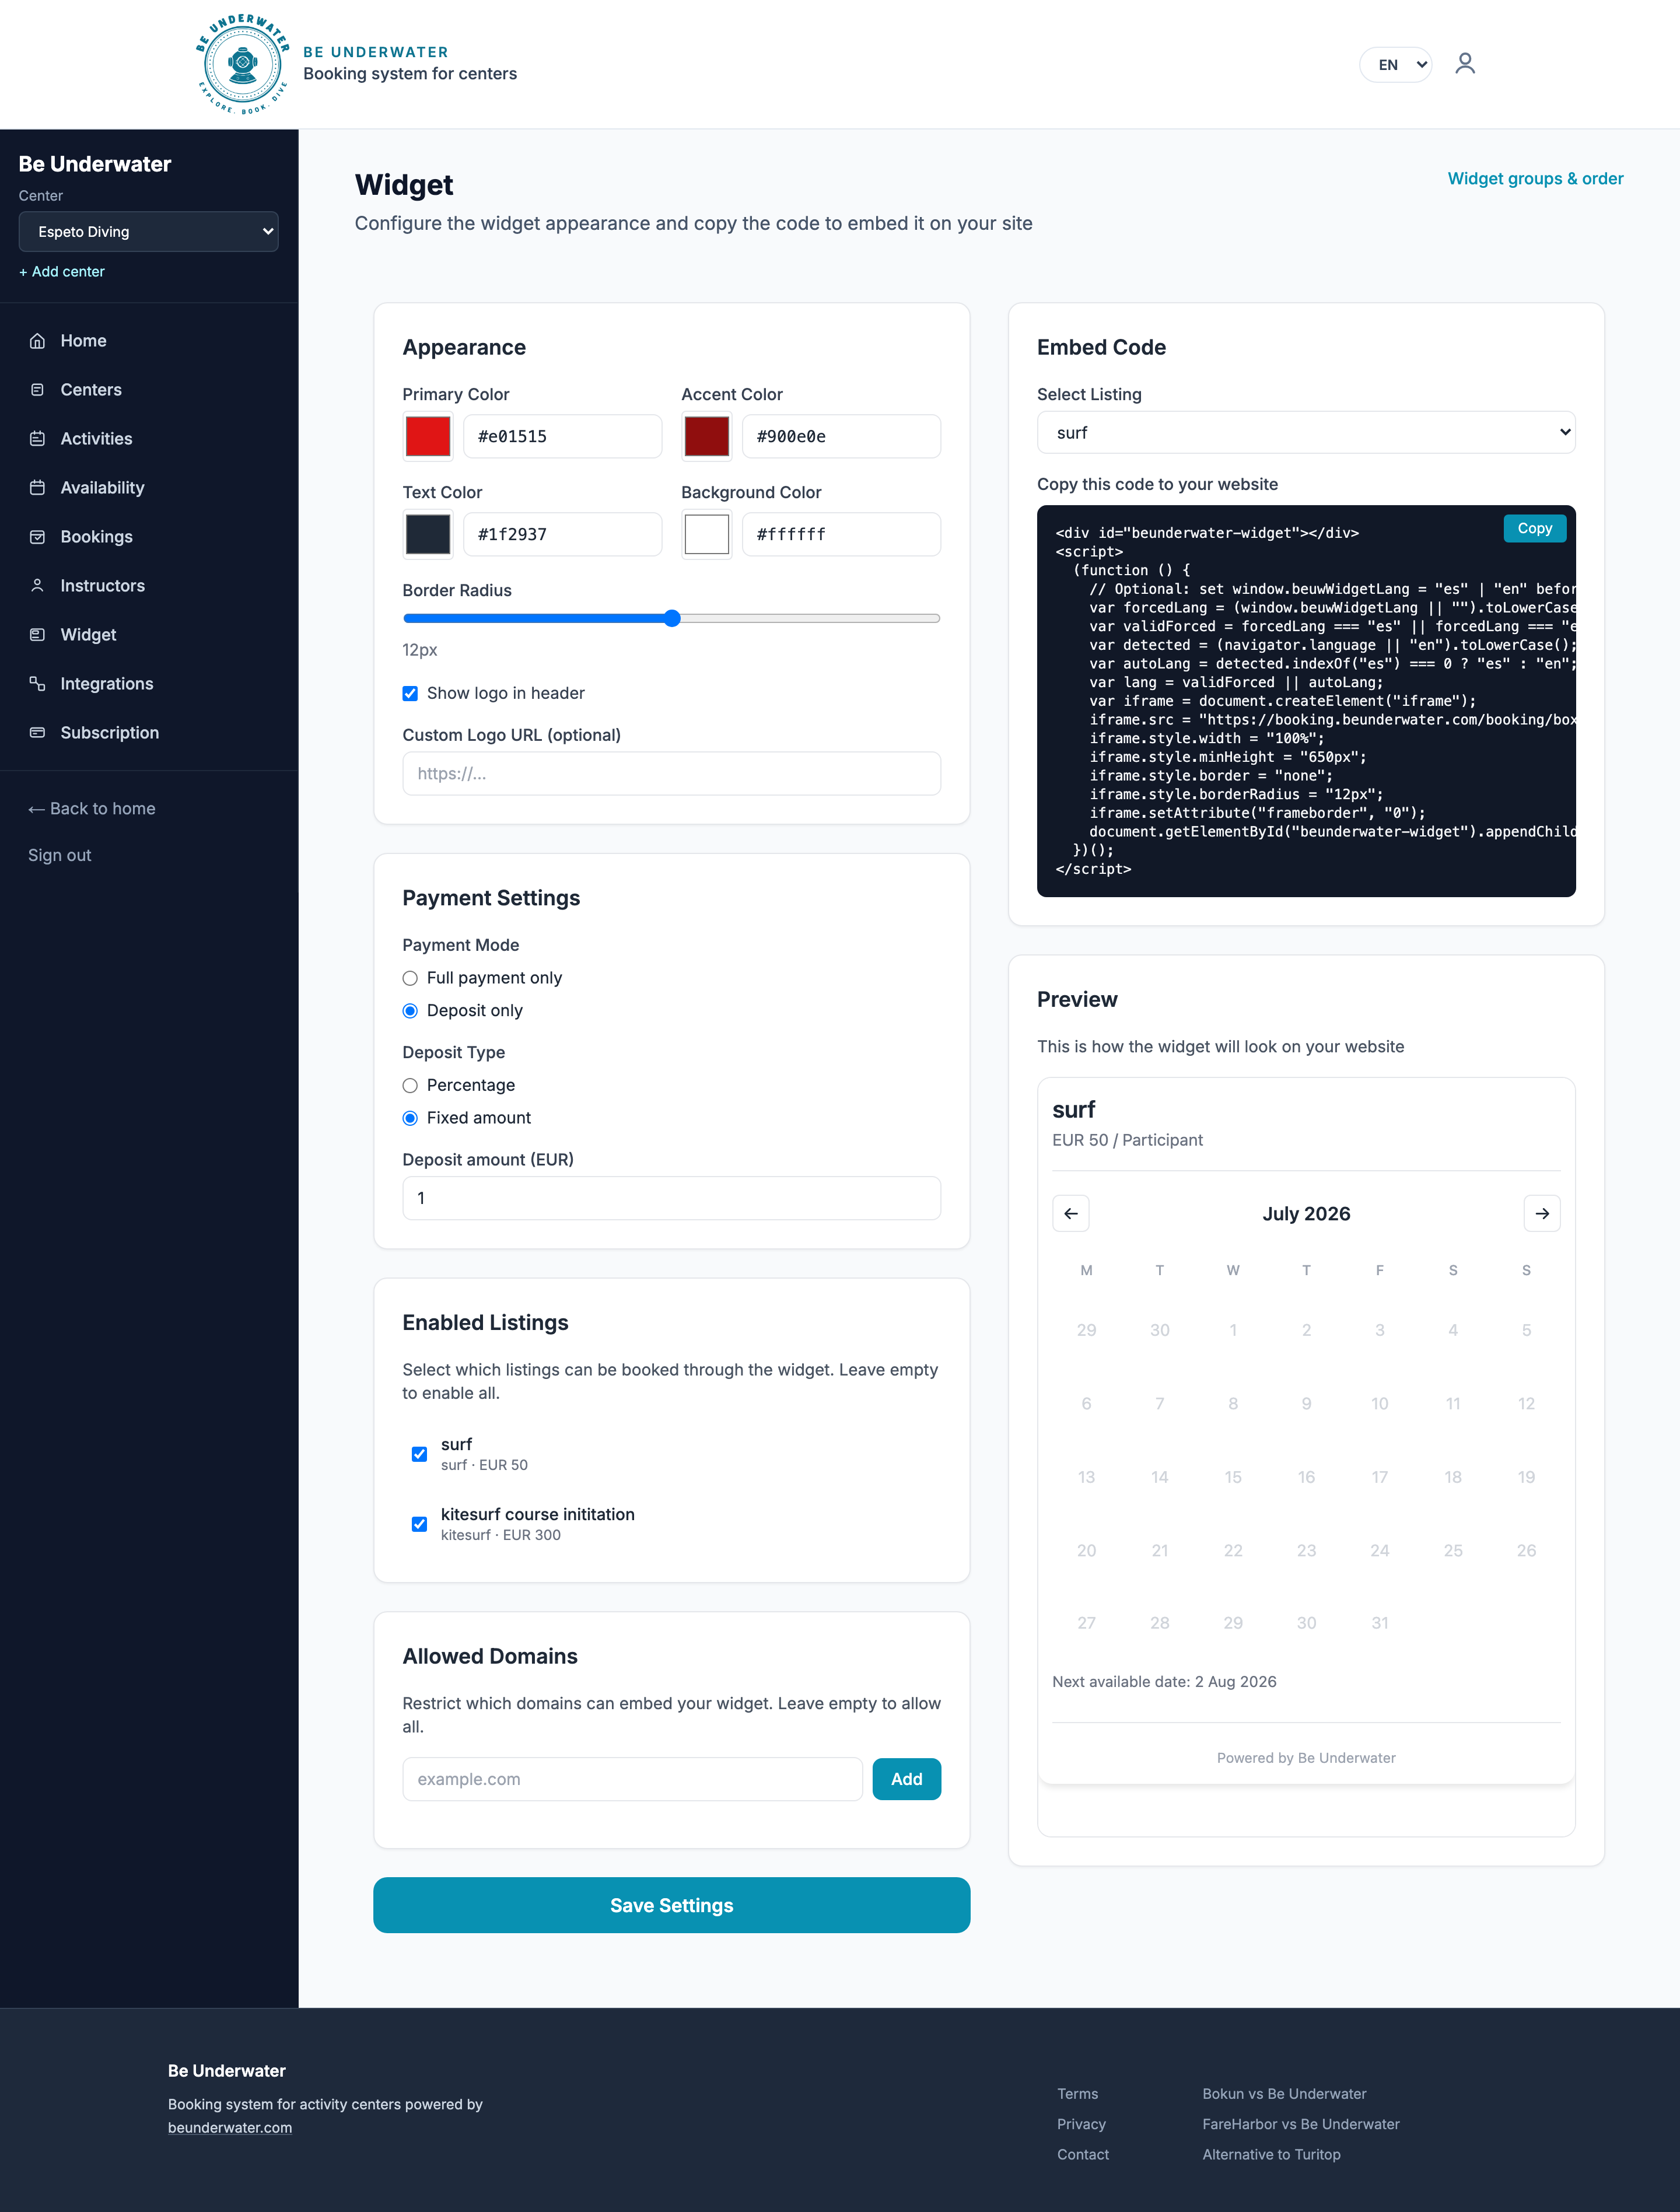Click the Availability calendar icon
1680x2212 pixels.
(x=37, y=488)
